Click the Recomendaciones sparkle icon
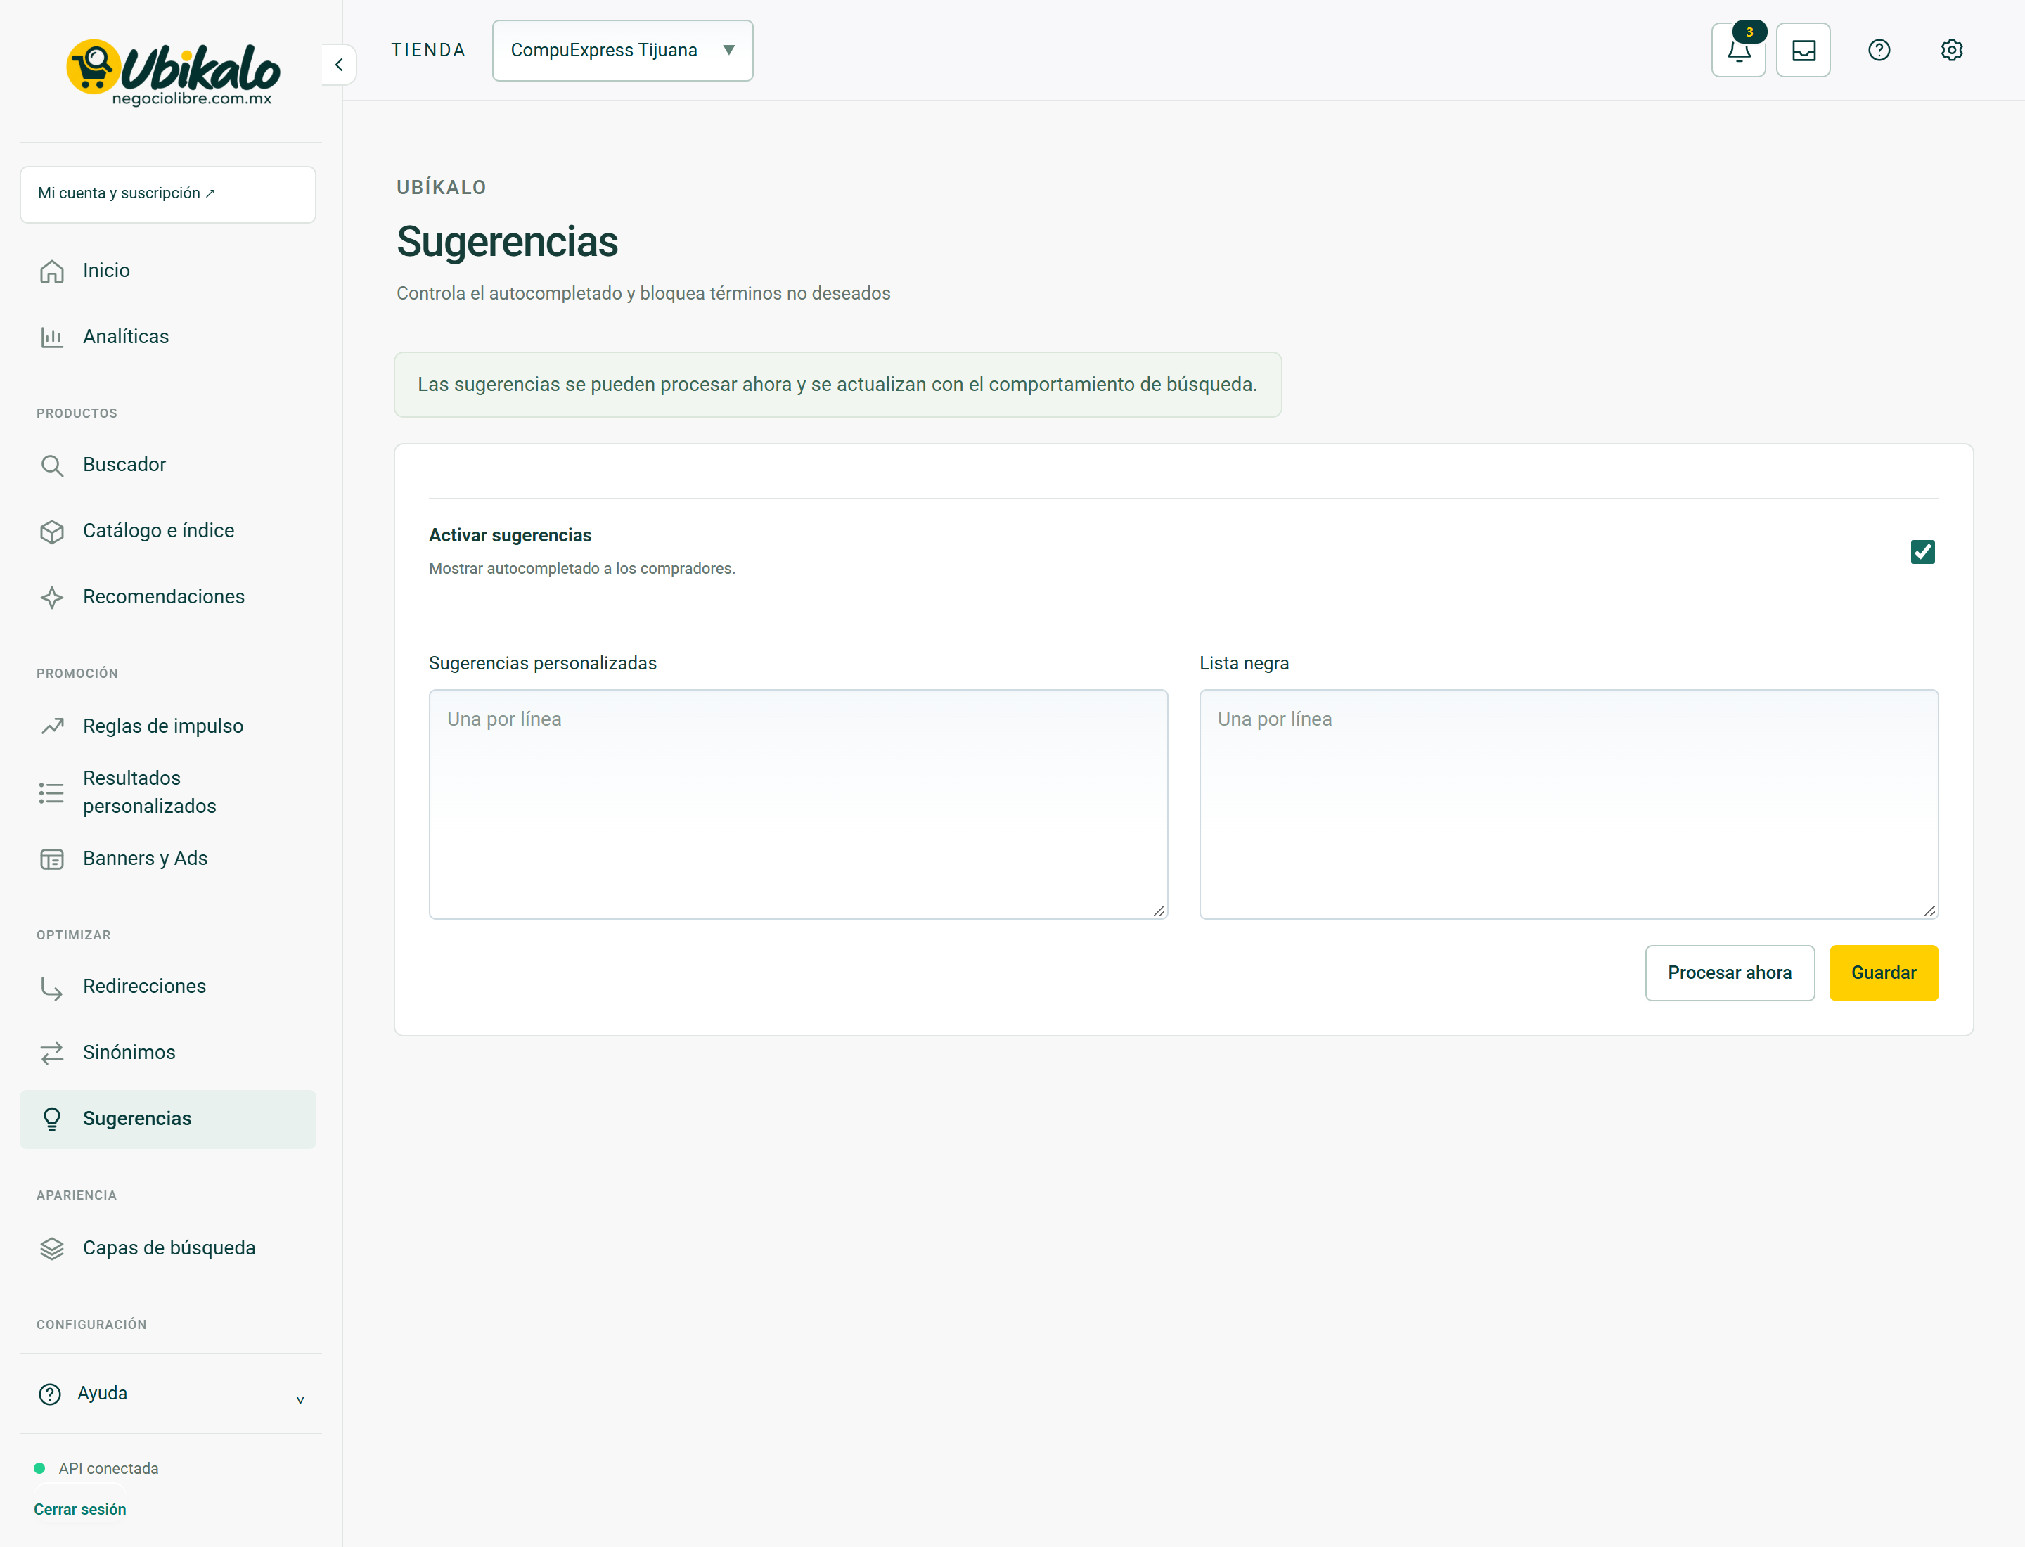This screenshot has width=2025, height=1547. tap(53, 598)
